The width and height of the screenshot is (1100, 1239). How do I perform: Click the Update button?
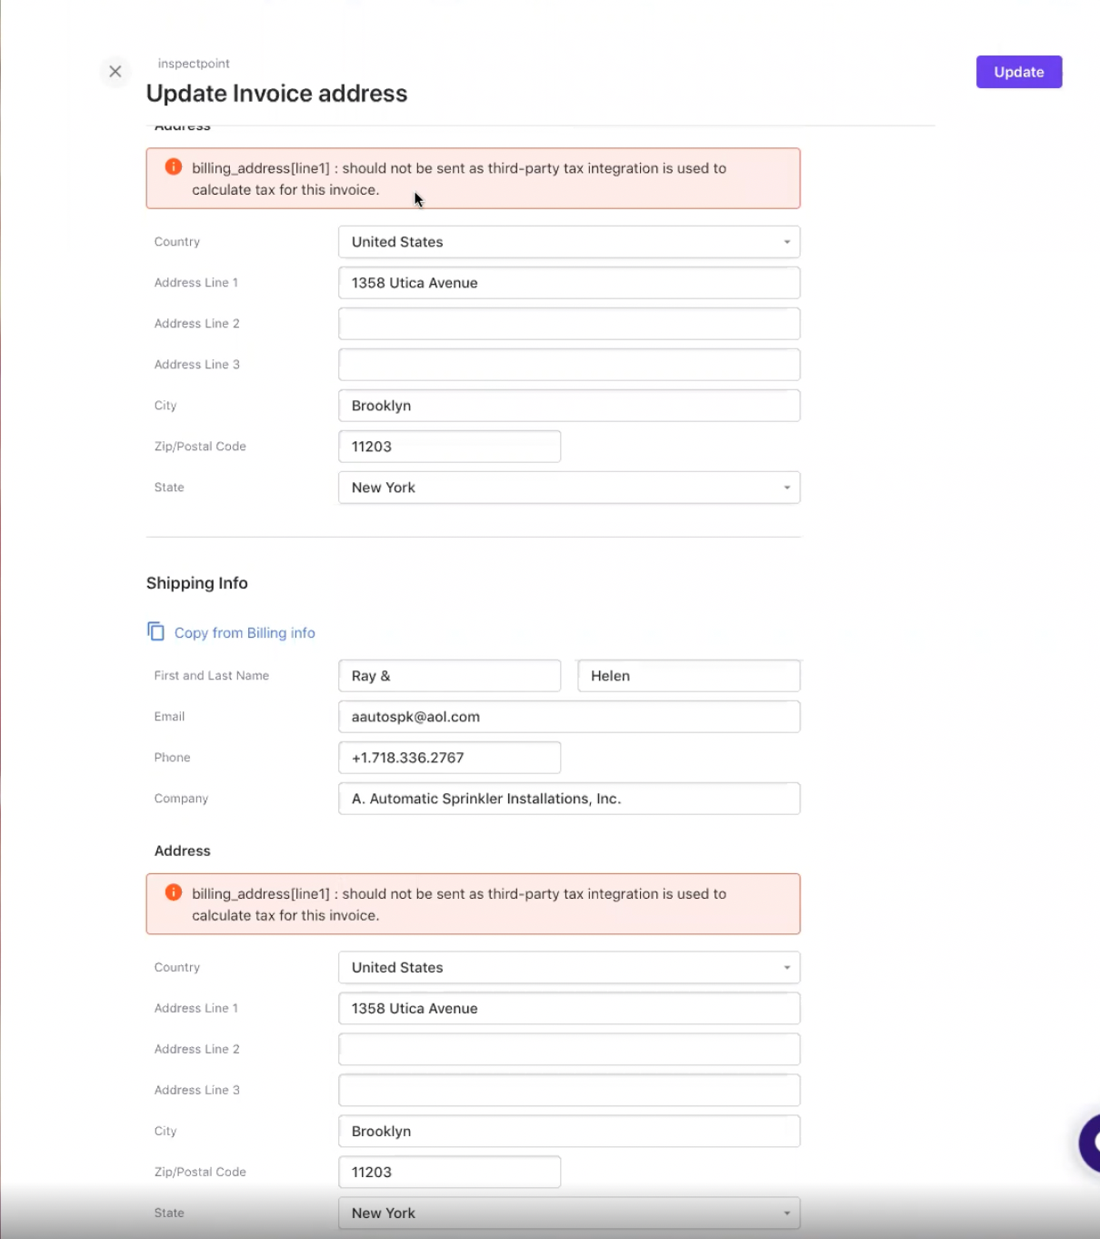[1018, 72]
